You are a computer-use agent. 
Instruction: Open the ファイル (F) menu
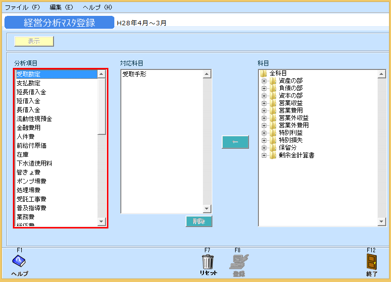pyautogui.click(x=22, y=7)
